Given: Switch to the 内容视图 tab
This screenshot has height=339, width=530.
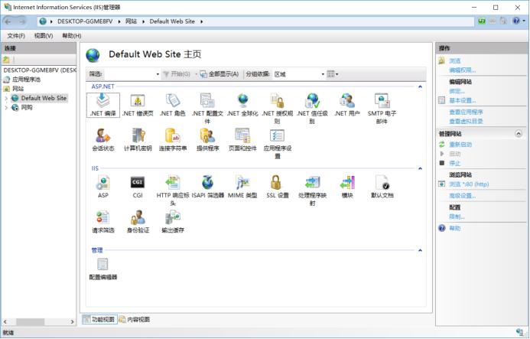Looking at the screenshot, I should (x=135, y=319).
